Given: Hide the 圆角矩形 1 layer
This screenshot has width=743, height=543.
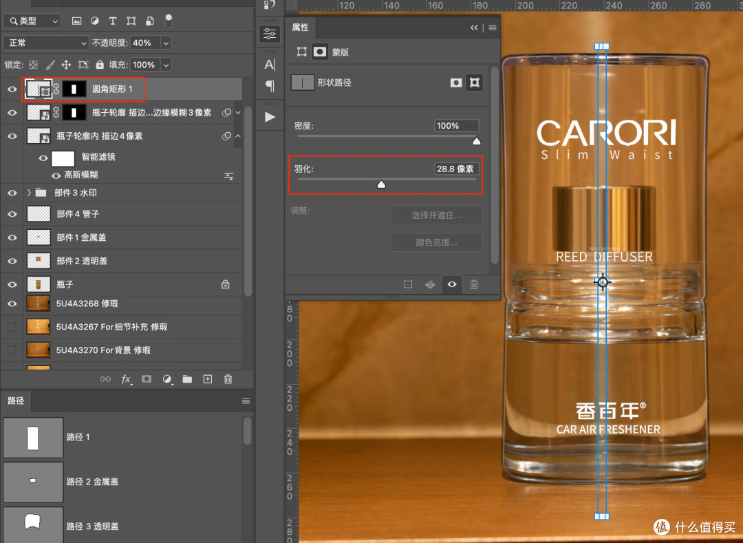Looking at the screenshot, I should point(12,89).
